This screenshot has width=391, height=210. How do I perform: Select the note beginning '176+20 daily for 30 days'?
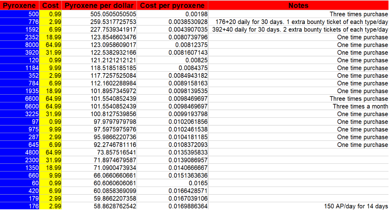tap(301, 22)
